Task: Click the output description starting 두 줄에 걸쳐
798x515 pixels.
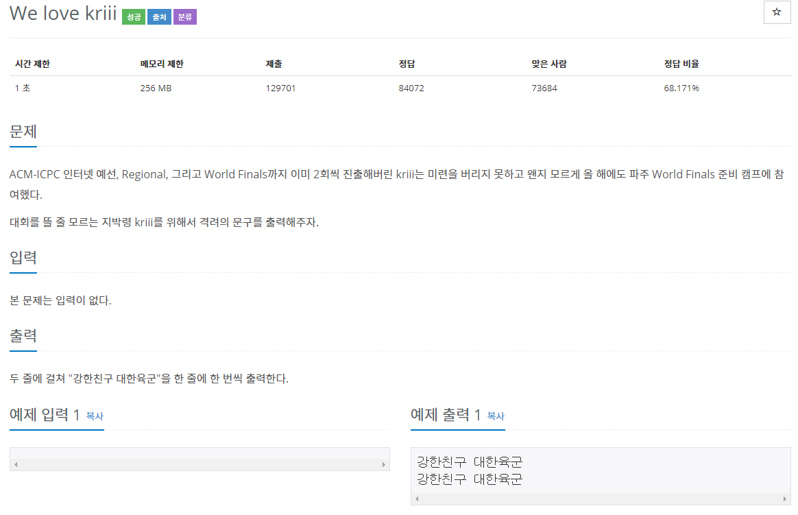Action: click(x=149, y=379)
